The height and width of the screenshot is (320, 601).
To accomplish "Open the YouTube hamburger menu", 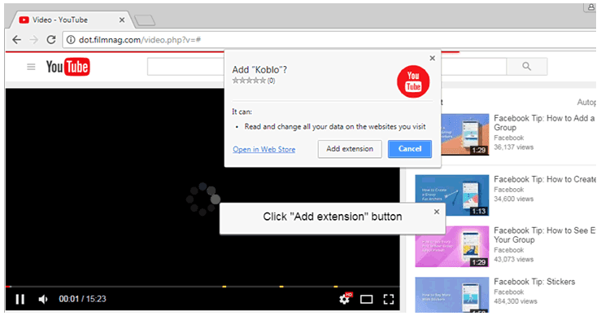I will pos(31,67).
